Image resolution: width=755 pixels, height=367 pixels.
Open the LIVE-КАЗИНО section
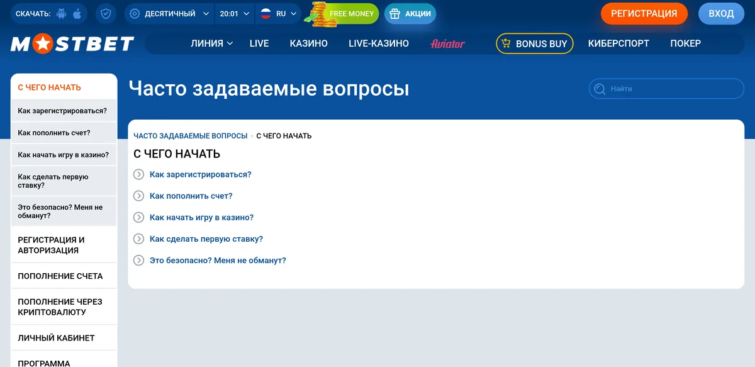[x=379, y=43]
